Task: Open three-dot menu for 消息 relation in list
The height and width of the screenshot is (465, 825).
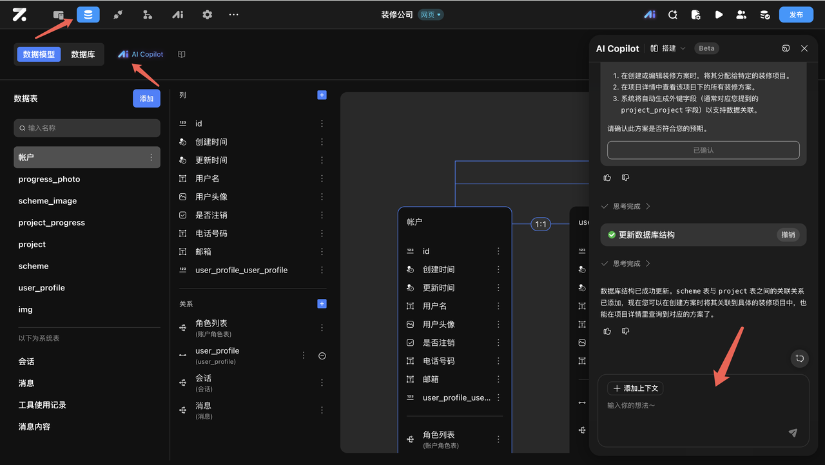Action: click(x=322, y=410)
